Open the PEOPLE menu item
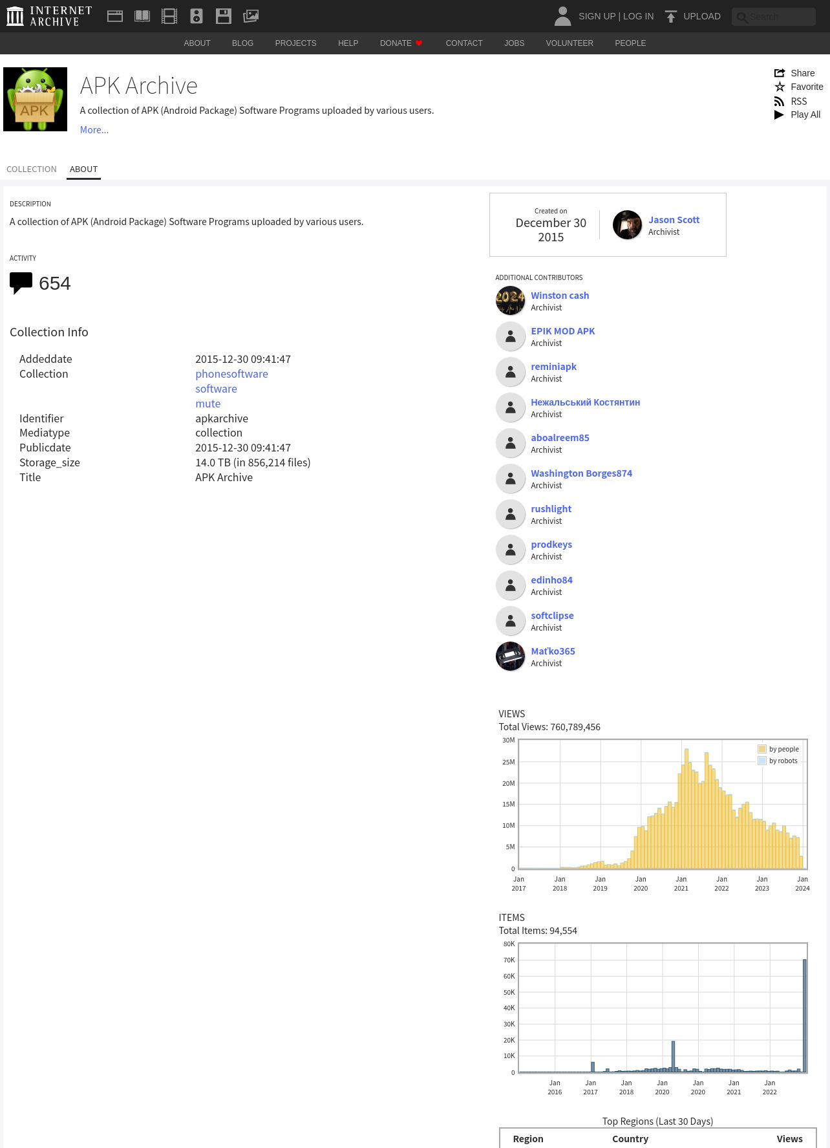This screenshot has width=830, height=1148. tap(630, 43)
